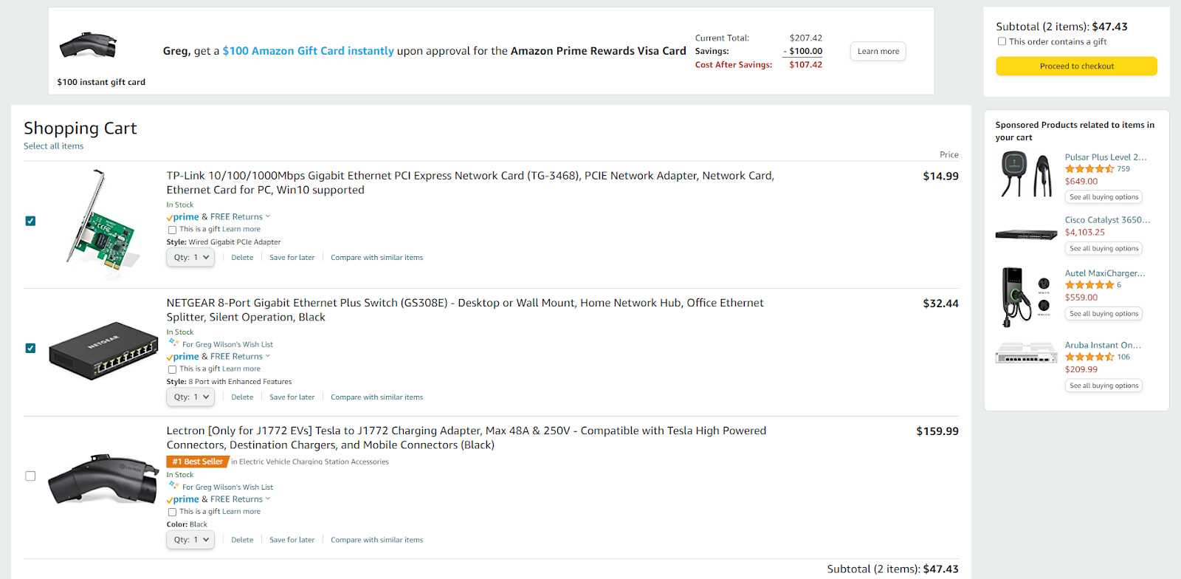Compare TP-Link card with similar items
This screenshot has height=579, width=1181.
[x=376, y=258]
